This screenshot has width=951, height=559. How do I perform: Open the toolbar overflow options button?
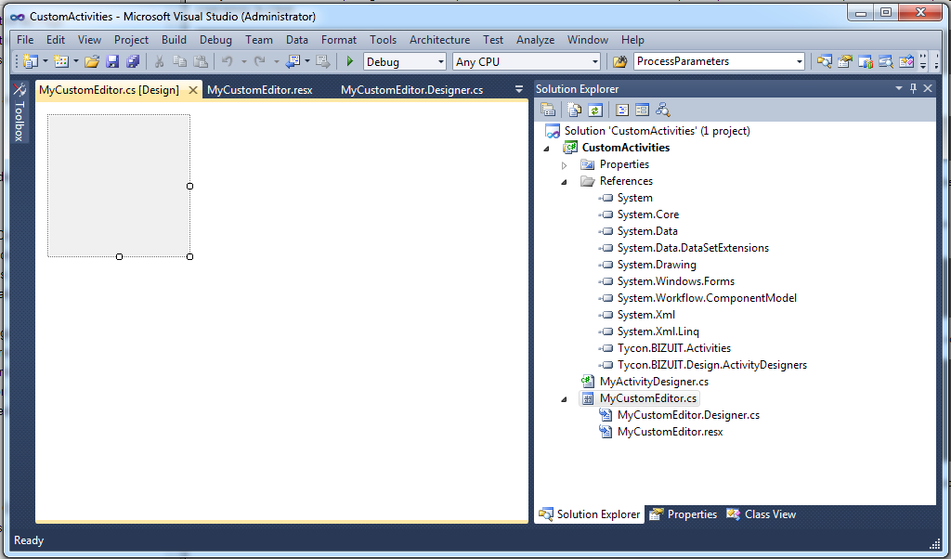tap(922, 61)
